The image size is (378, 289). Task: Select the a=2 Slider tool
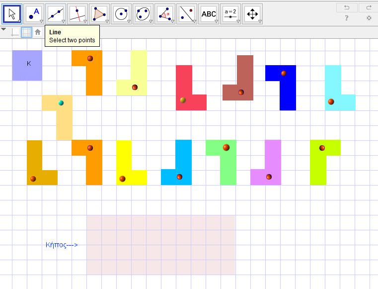[230, 14]
